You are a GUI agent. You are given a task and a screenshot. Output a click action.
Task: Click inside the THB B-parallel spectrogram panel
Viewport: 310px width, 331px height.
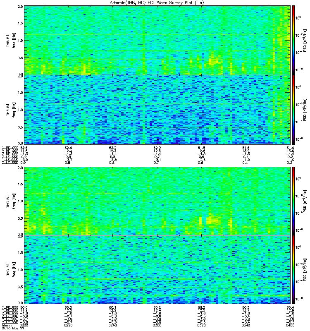157,110
